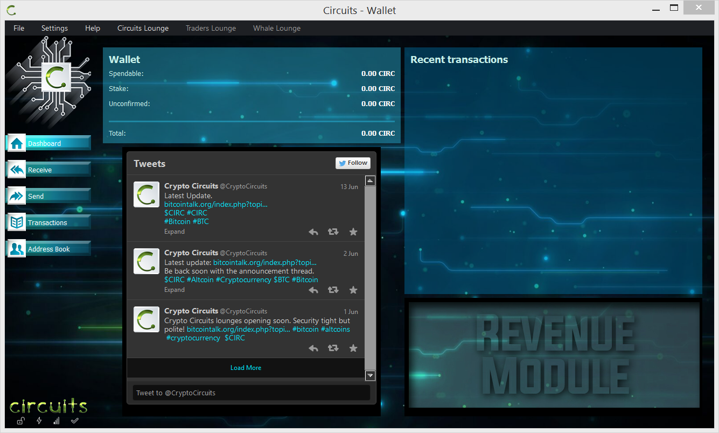The image size is (719, 433).
Task: Go to the Receive page
Action: pos(48,170)
